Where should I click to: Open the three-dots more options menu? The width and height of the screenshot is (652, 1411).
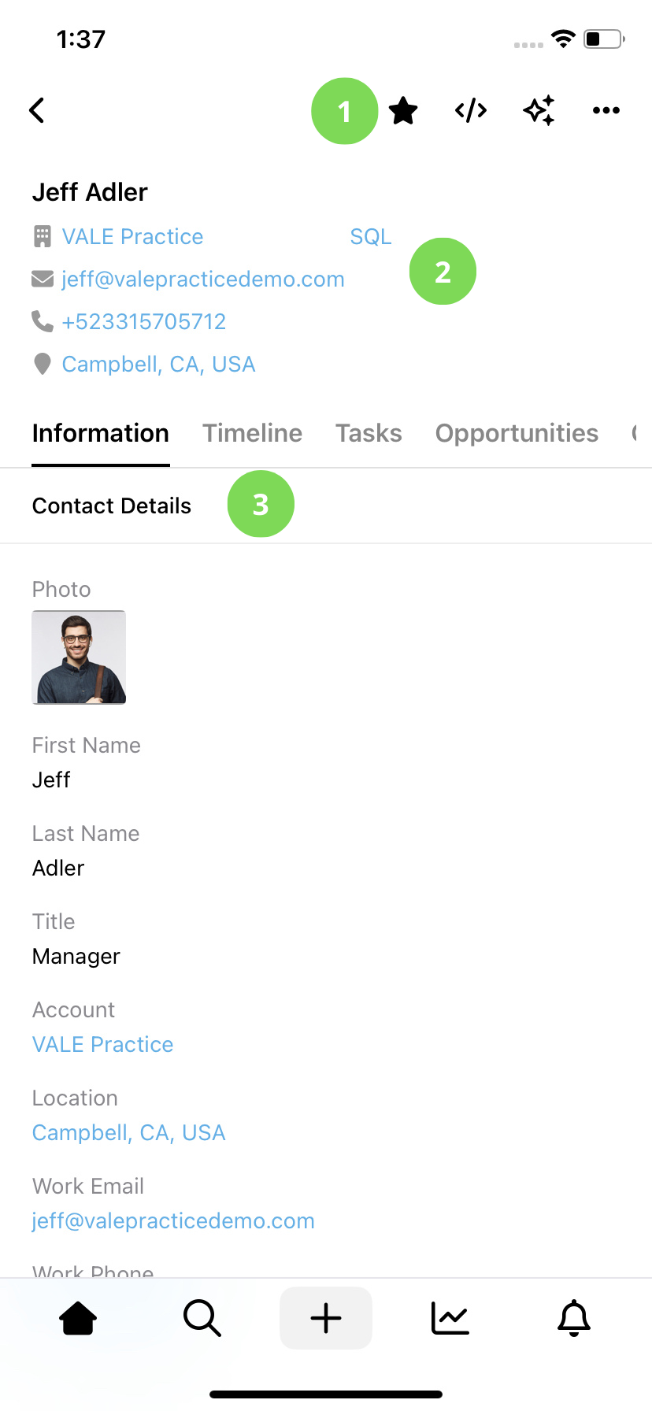tap(606, 110)
